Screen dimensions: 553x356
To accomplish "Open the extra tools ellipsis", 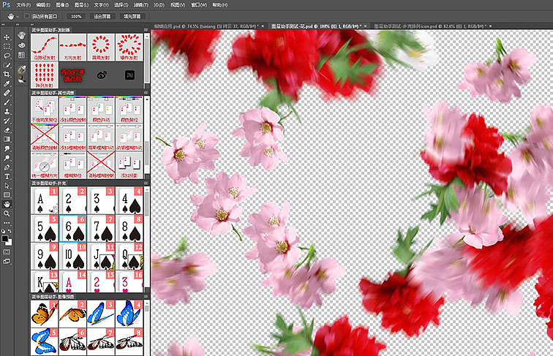I will coord(7,223).
